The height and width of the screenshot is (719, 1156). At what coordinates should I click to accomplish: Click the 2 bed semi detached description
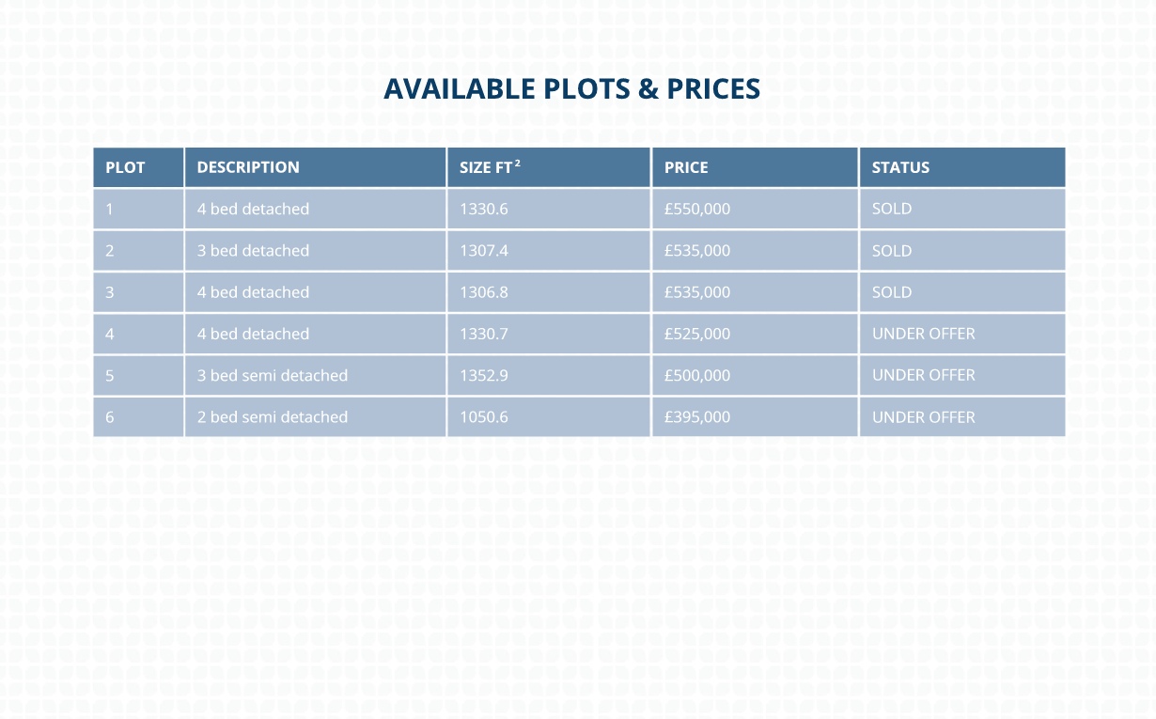(273, 416)
